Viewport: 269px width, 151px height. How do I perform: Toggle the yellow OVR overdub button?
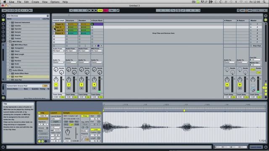[100, 10]
